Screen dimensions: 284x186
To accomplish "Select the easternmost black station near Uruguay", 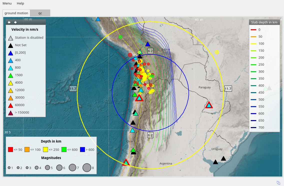I will 223,159.
